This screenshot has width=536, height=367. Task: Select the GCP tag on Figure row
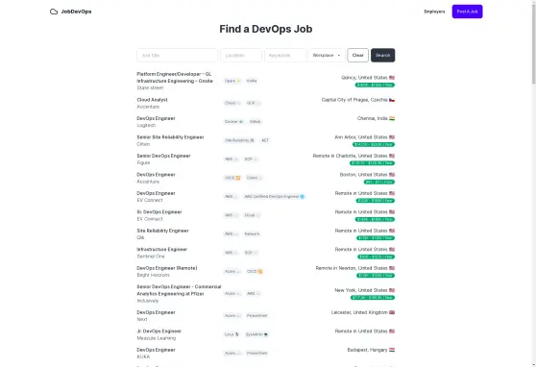[x=251, y=159]
